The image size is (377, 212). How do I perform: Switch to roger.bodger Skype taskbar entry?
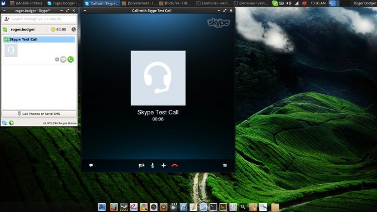coord(64,3)
